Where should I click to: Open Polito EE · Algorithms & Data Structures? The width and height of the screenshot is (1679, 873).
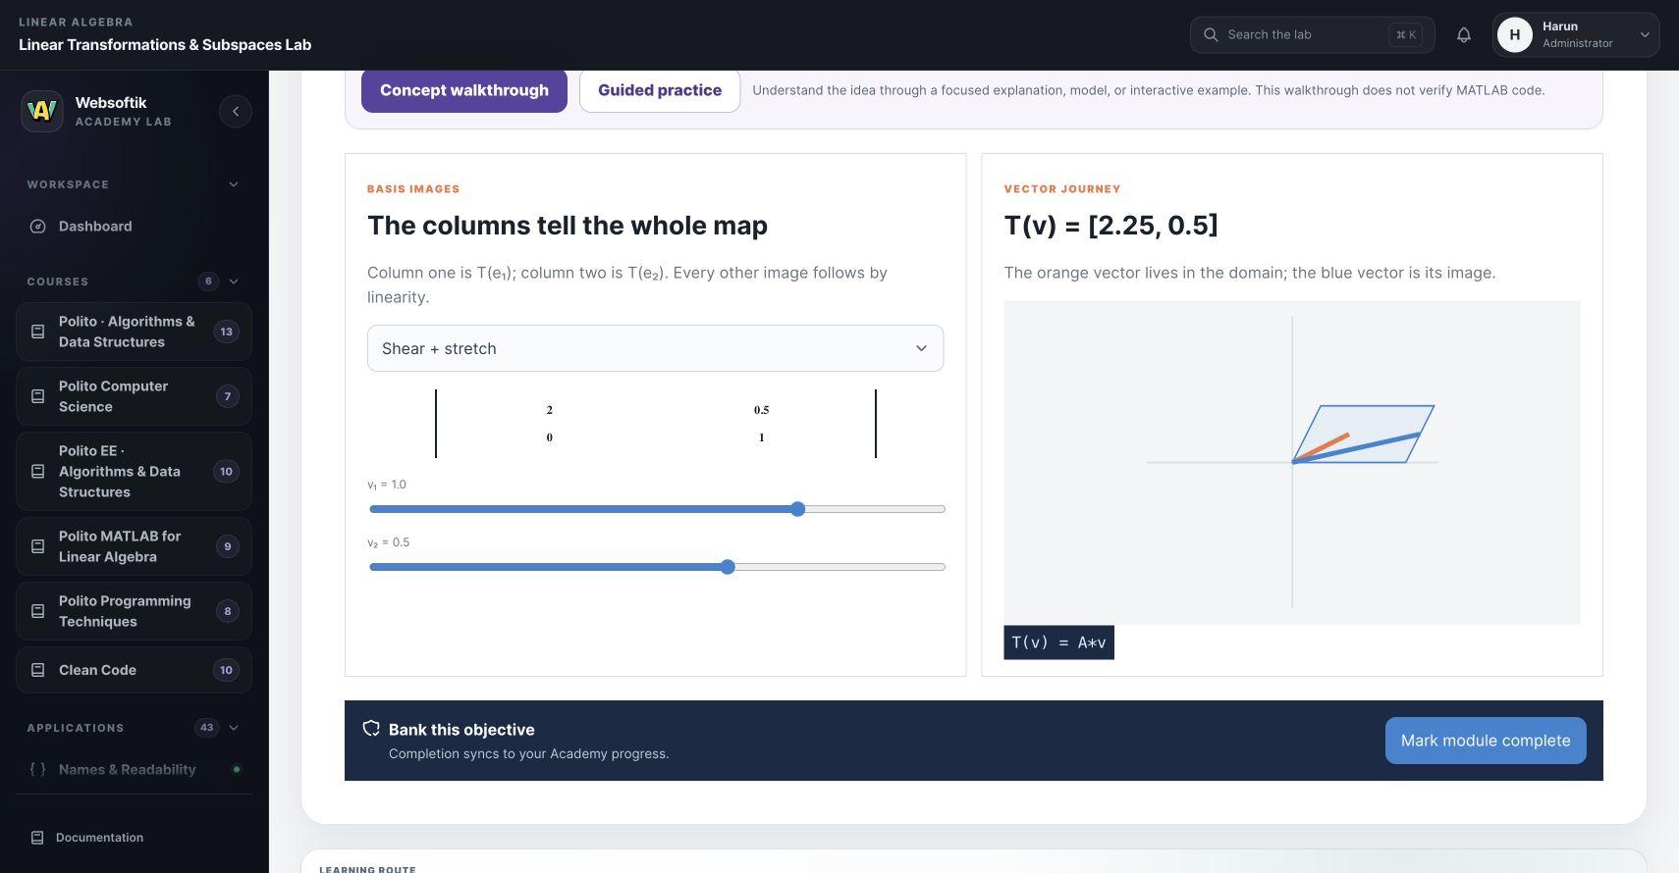(x=134, y=472)
